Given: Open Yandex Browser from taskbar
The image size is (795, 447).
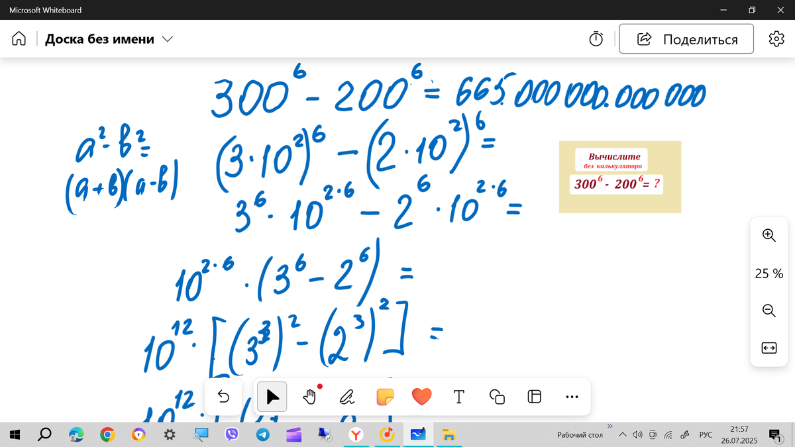Looking at the screenshot, I should tap(356, 434).
